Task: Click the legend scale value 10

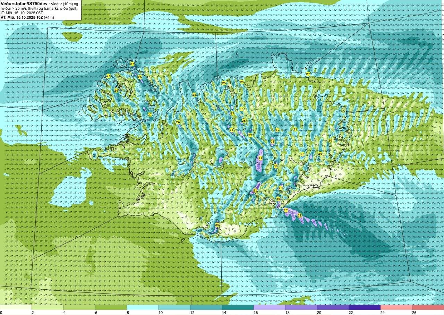Action: (x=160, y=313)
